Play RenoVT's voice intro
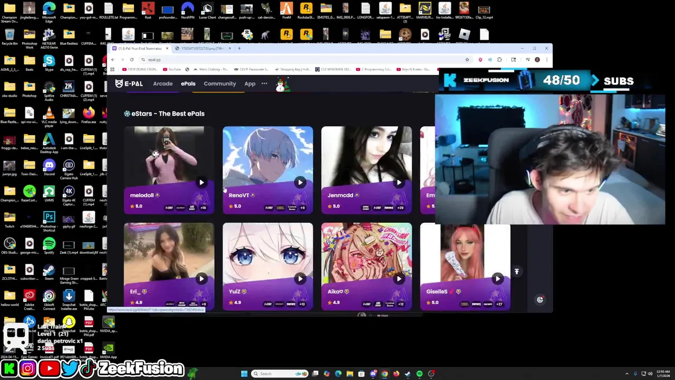 (300, 183)
